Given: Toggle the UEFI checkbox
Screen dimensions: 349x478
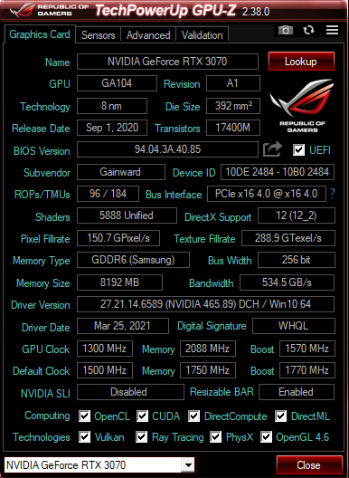Looking at the screenshot, I should pos(298,149).
